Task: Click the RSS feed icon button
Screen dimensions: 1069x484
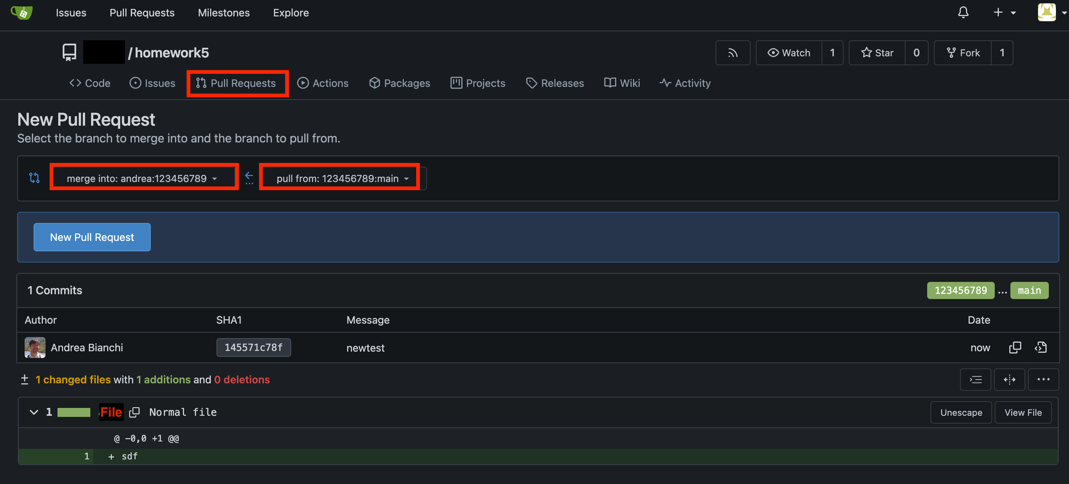Action: pyautogui.click(x=732, y=53)
